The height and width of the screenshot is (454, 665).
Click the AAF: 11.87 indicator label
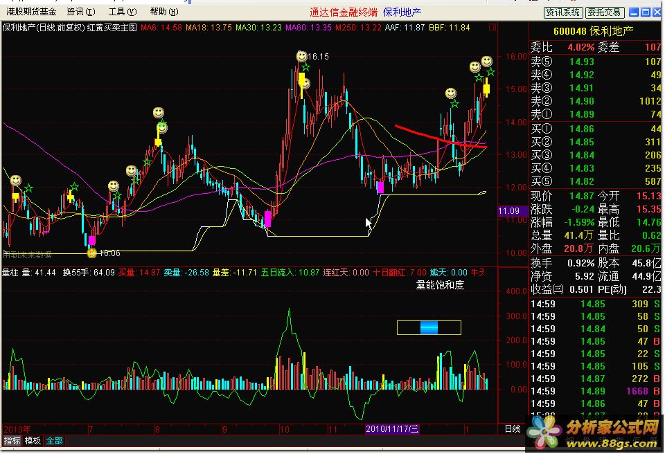[405, 28]
